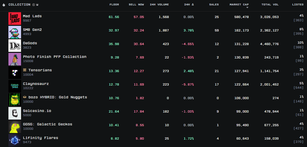Sort by the LISTED column header

pos(298,4)
